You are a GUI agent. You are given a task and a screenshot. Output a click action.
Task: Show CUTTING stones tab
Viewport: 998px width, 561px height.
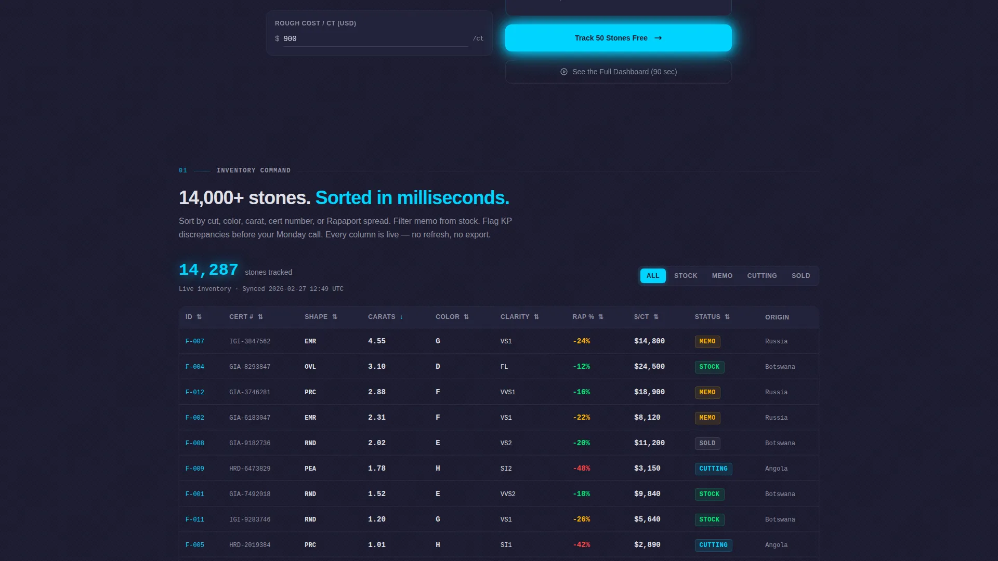[x=762, y=276]
